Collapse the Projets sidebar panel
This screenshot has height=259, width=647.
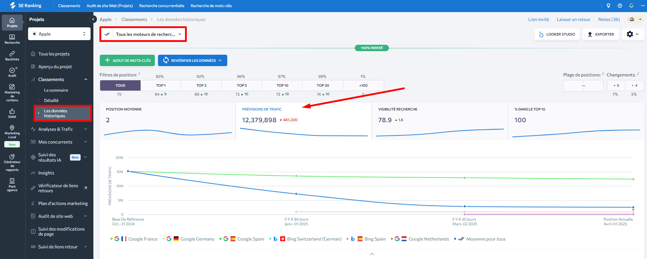click(93, 19)
